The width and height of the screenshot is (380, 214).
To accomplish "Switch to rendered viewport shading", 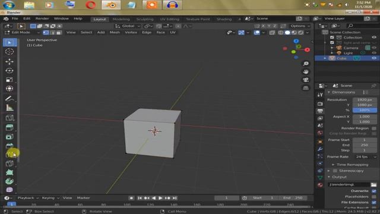I will [301, 32].
